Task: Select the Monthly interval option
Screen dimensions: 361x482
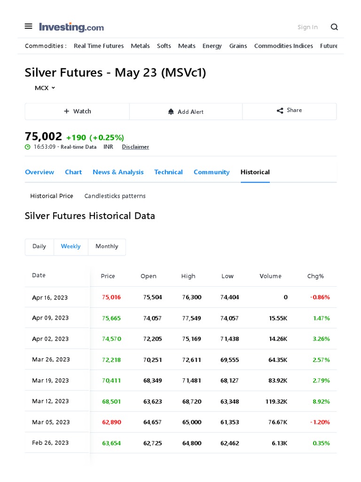Action: 107,247
